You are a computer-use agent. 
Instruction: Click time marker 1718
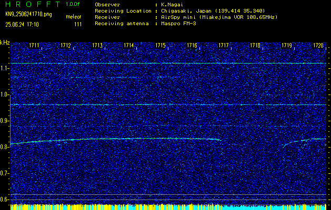(x=255, y=45)
